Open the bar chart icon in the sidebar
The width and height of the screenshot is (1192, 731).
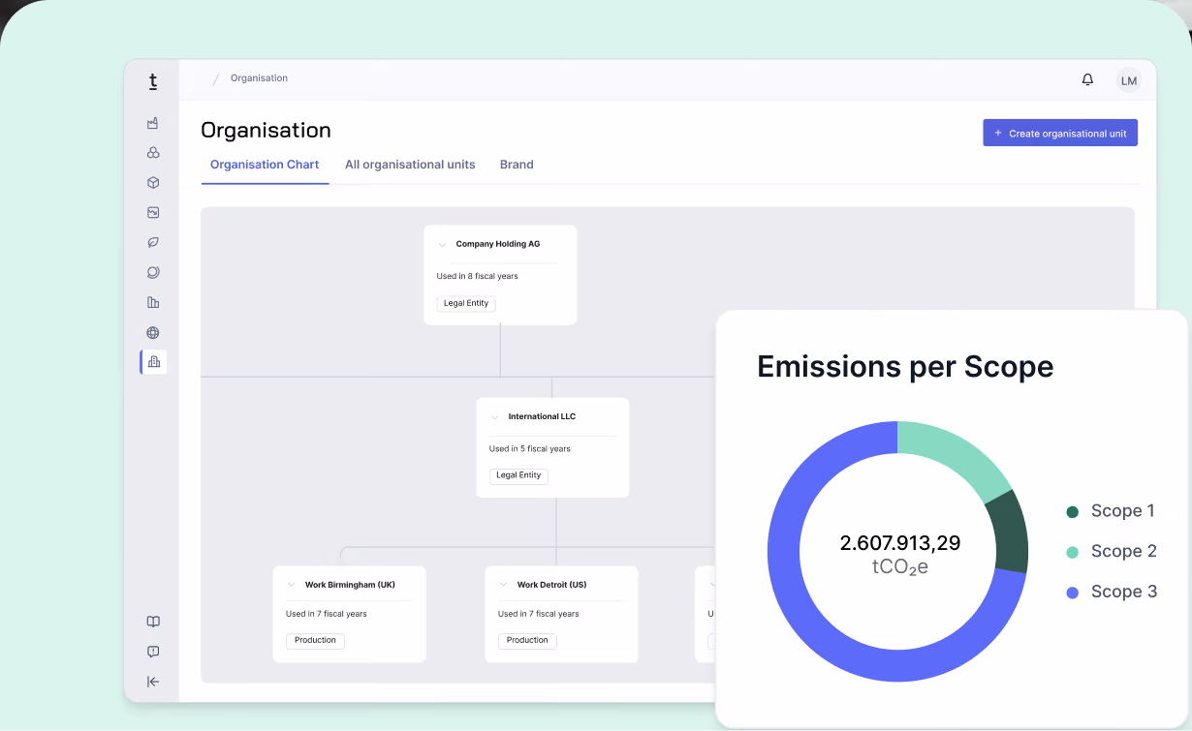coord(153,303)
